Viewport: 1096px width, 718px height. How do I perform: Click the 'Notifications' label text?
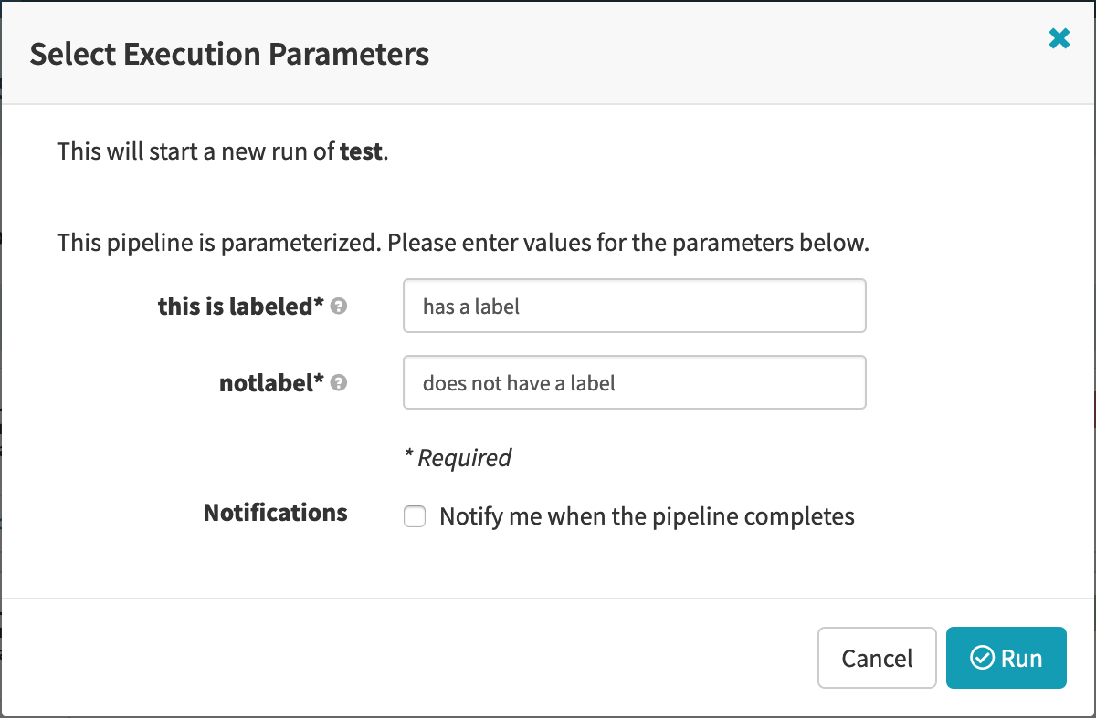point(274,513)
